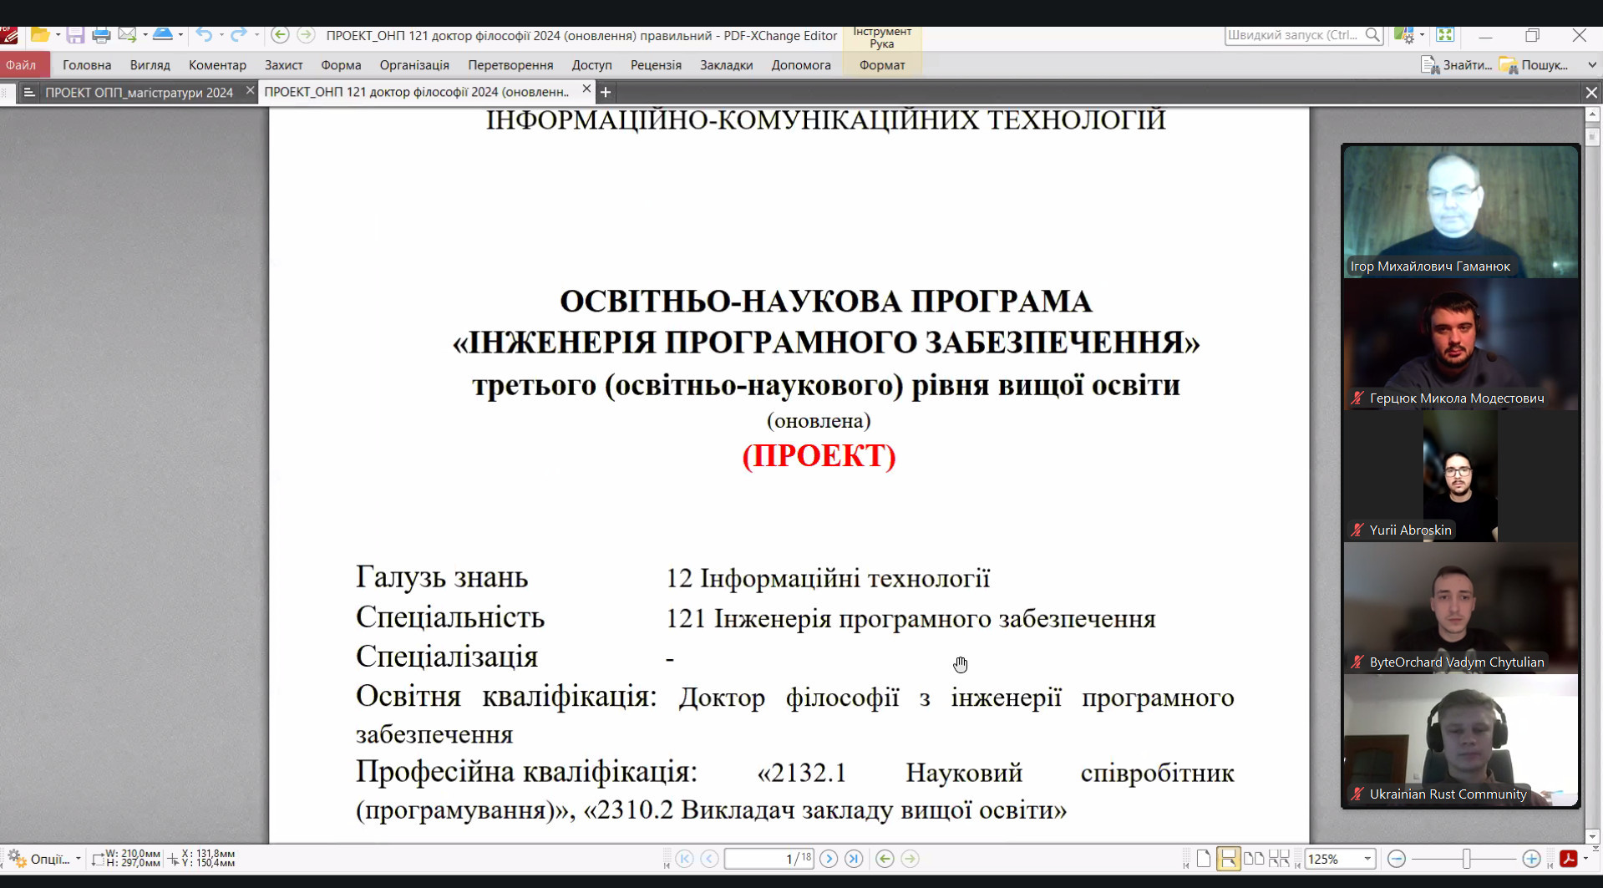Viewport: 1603px width, 888px height.
Task: Toggle continuous page layout
Action: [1229, 859]
